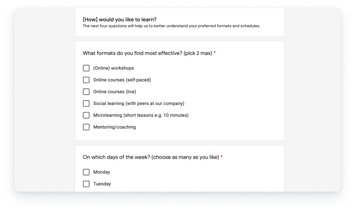Viewport: 355px width, 212px height.
Task: Click the "(Online) workshops" label text
Action: pyautogui.click(x=113, y=68)
